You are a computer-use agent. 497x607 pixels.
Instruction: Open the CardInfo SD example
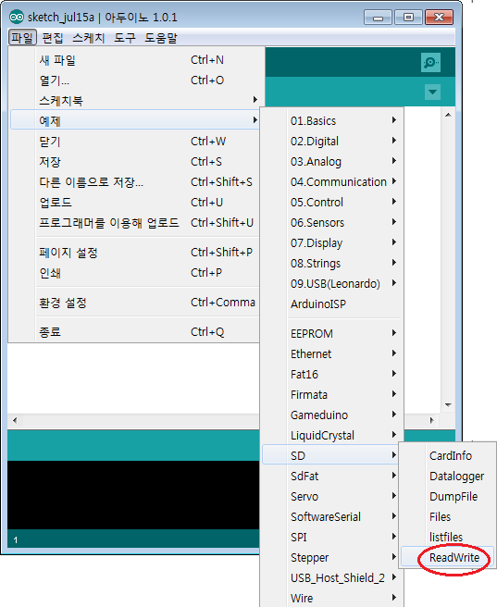point(447,455)
